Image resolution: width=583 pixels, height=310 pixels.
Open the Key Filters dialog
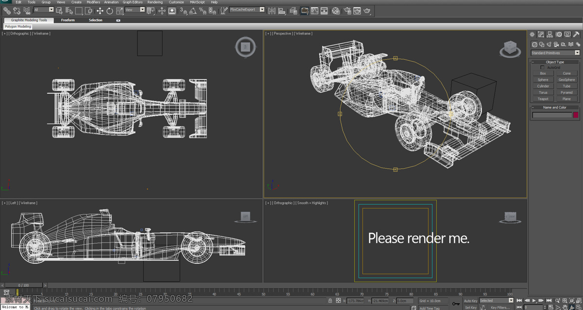[500, 307]
